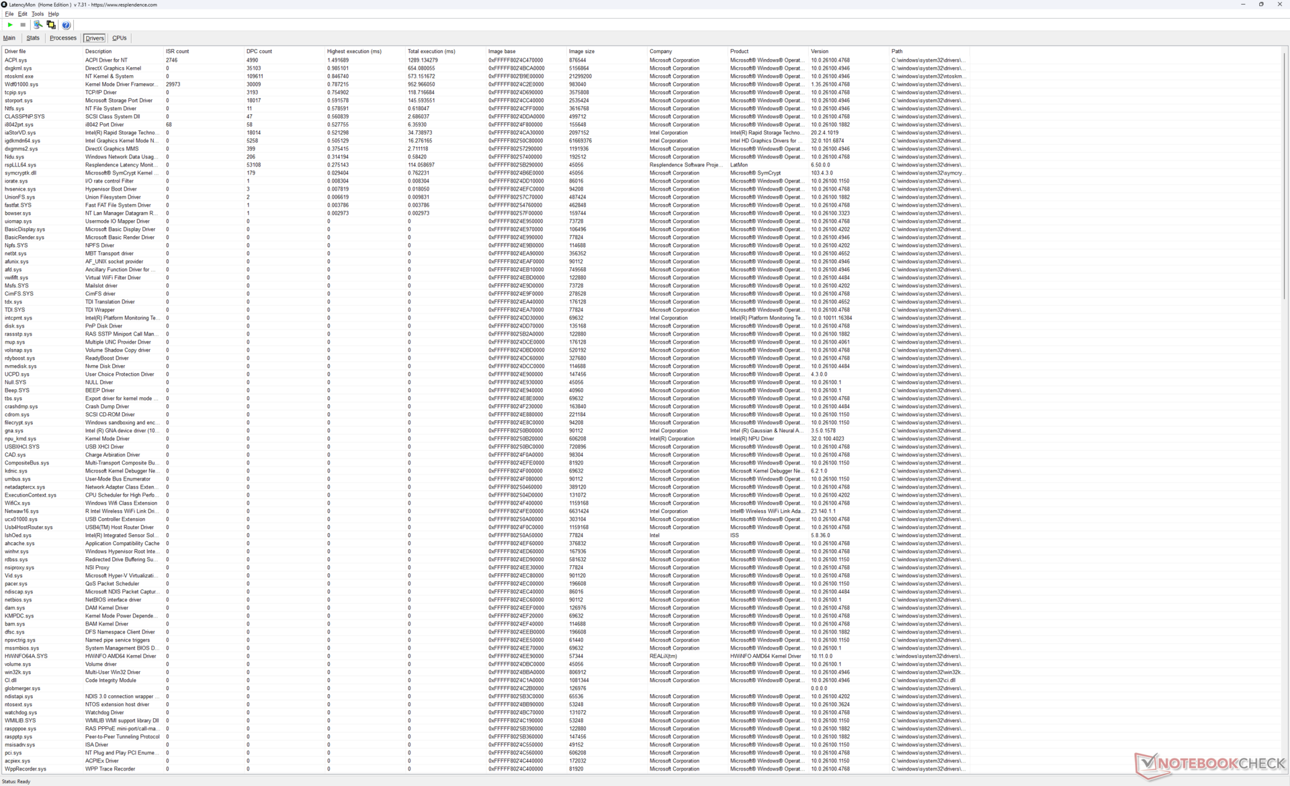Image resolution: width=1290 pixels, height=786 pixels.
Task: Select the i8042prt.sys driver row
Action: coord(485,125)
